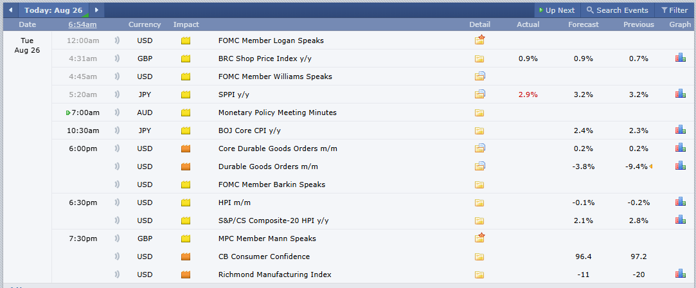Click the Currency column header
Image resolution: width=696 pixels, height=288 pixels.
click(x=145, y=24)
